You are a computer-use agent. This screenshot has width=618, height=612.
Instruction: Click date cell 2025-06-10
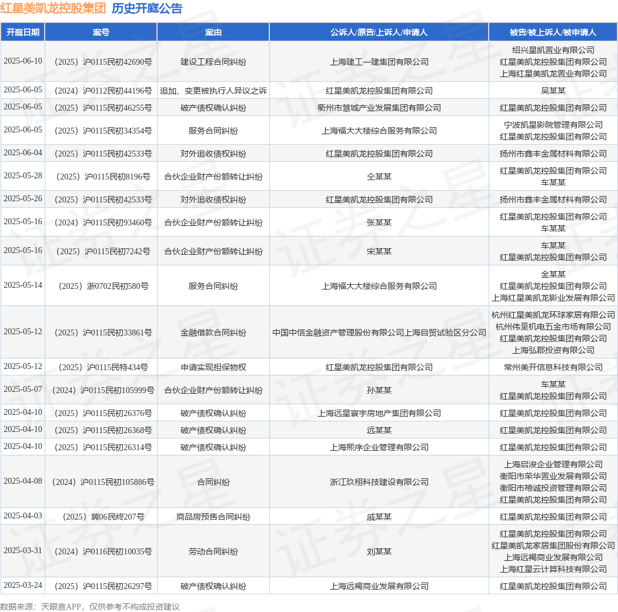click(x=23, y=61)
